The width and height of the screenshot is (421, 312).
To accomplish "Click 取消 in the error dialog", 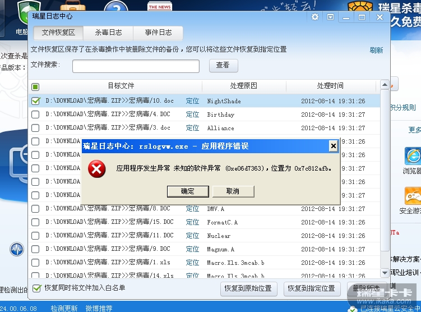I will (233, 191).
